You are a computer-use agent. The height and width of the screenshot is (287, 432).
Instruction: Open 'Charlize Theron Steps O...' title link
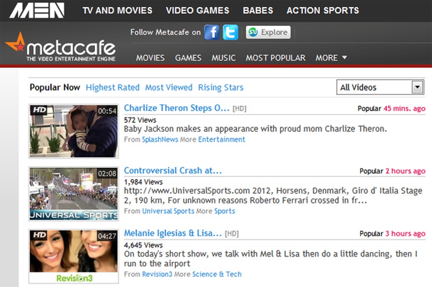[176, 108]
